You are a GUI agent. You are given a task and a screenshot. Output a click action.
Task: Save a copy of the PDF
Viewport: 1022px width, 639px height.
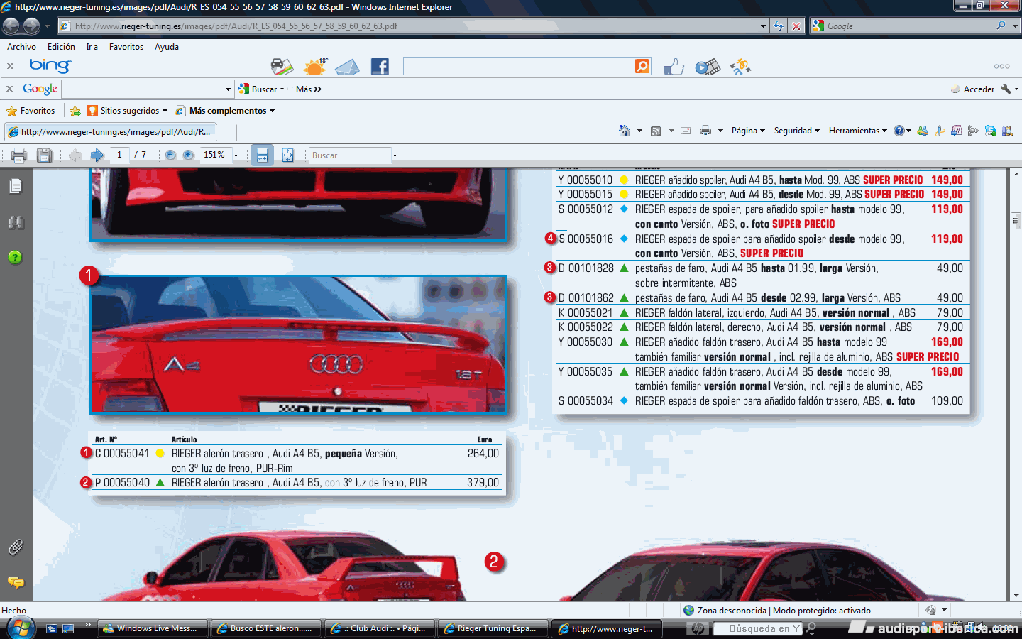click(x=44, y=155)
